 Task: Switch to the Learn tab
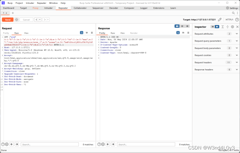[x=173, y=8]
